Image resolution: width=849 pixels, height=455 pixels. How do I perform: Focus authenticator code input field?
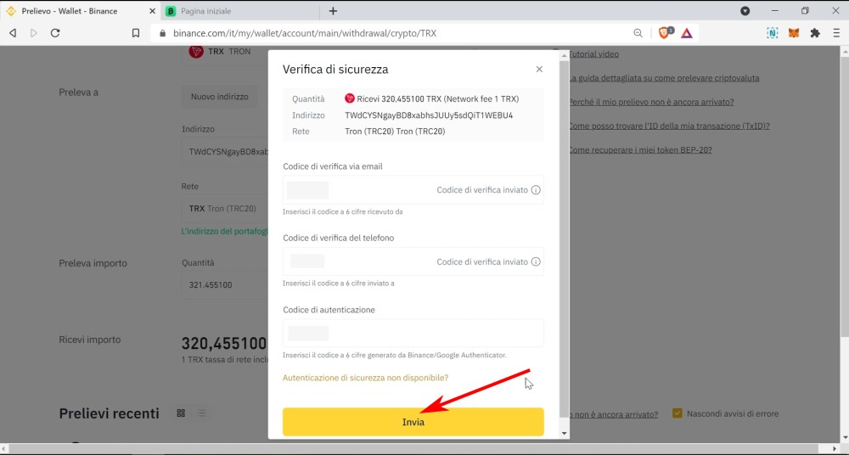[413, 333]
